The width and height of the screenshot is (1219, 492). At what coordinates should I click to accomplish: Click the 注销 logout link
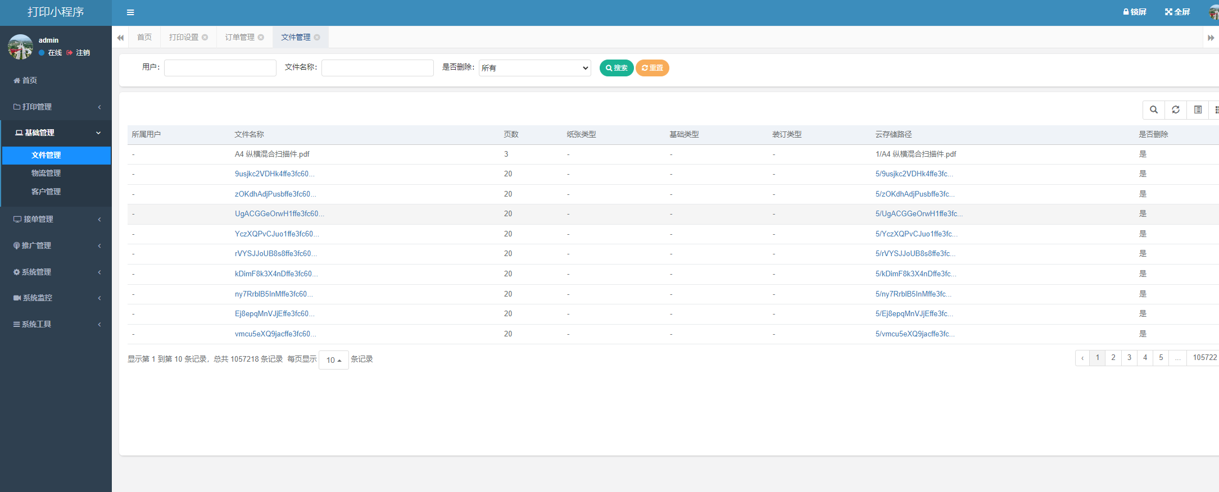coord(78,53)
